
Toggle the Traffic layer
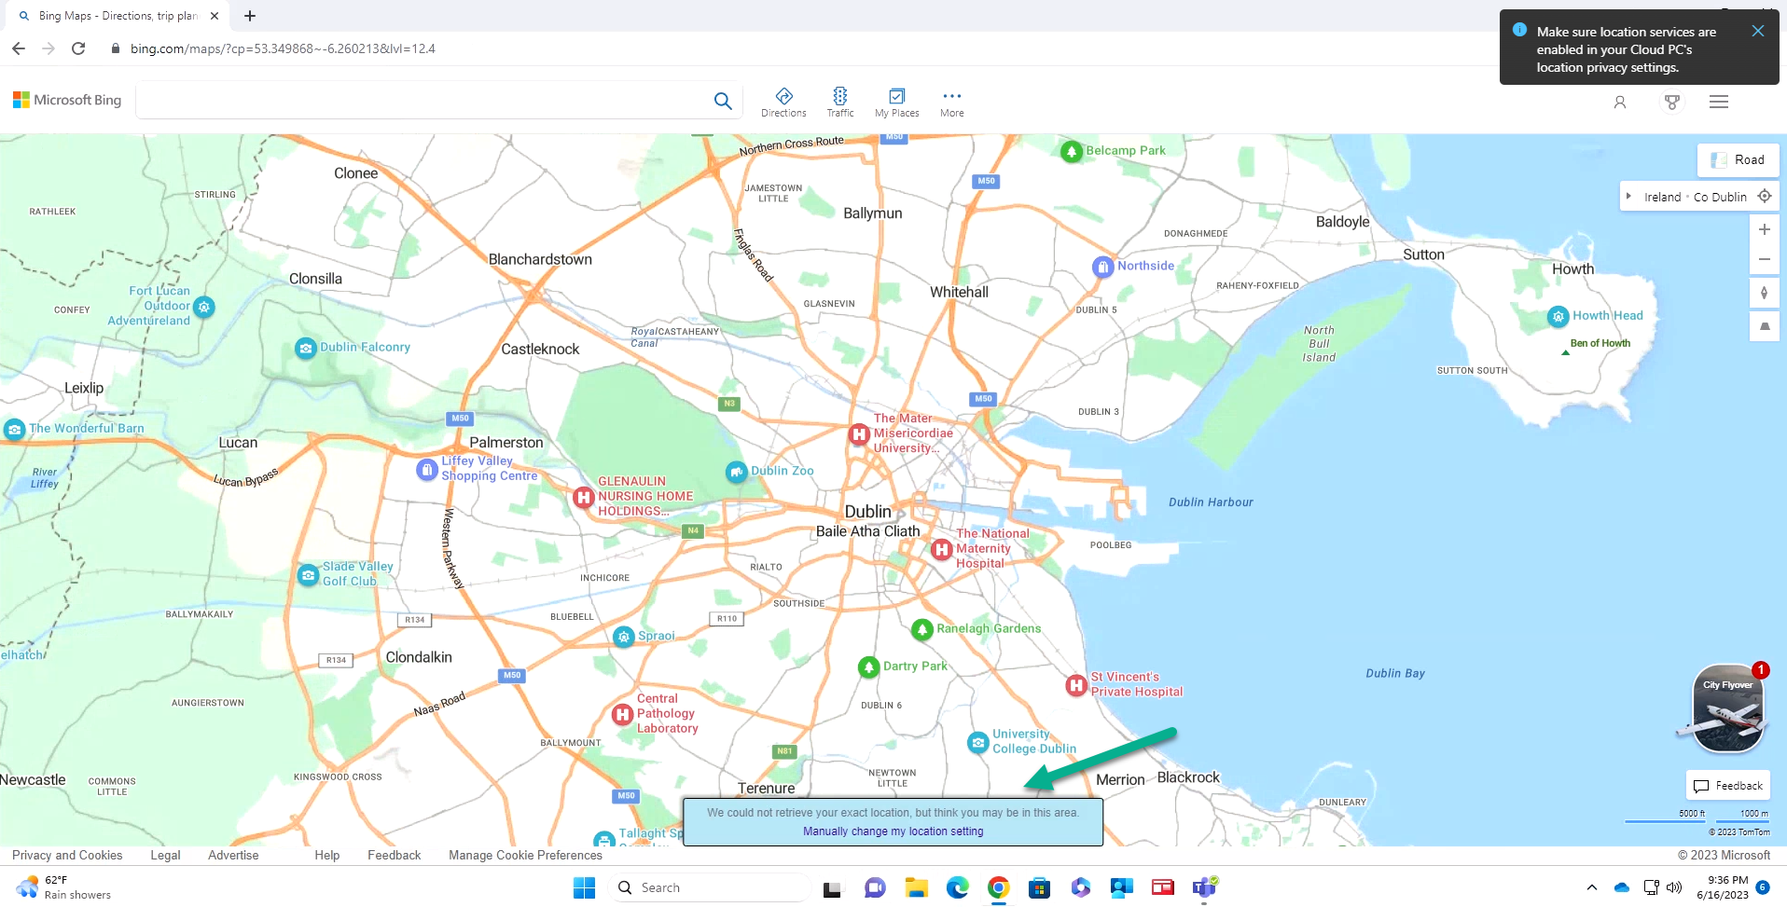pyautogui.click(x=840, y=103)
